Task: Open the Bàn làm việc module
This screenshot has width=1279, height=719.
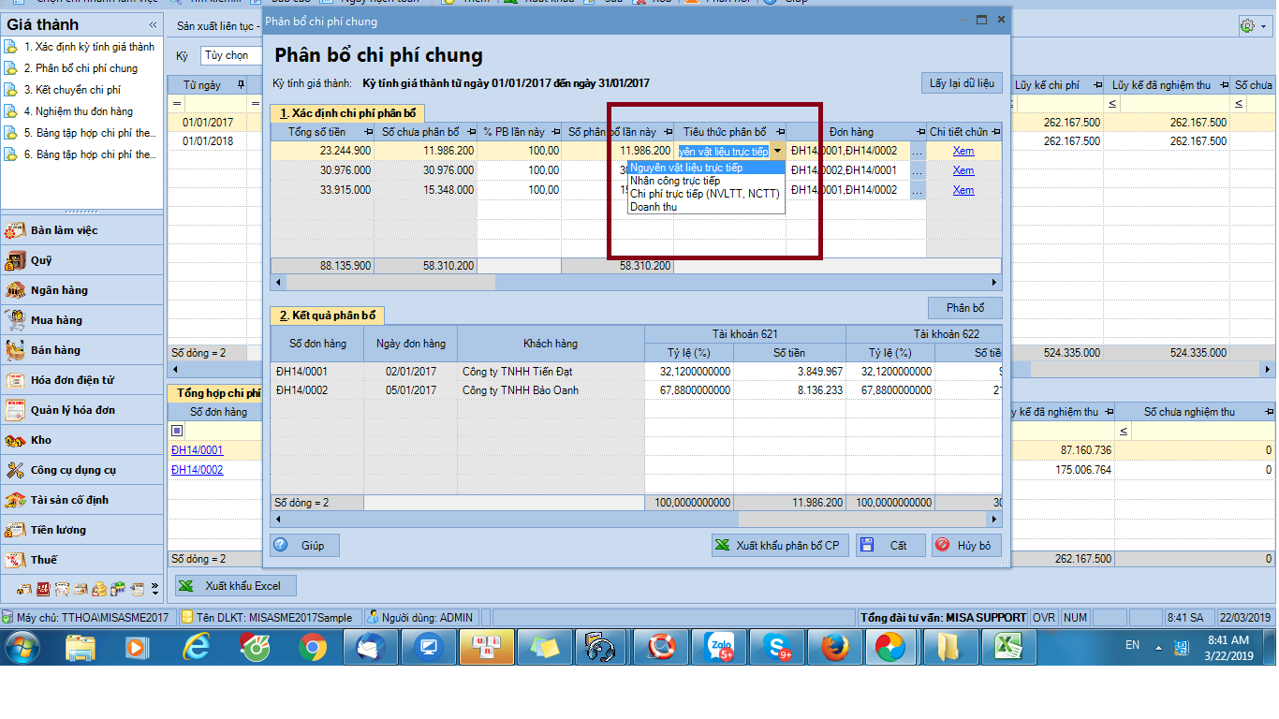Action: coord(82,230)
